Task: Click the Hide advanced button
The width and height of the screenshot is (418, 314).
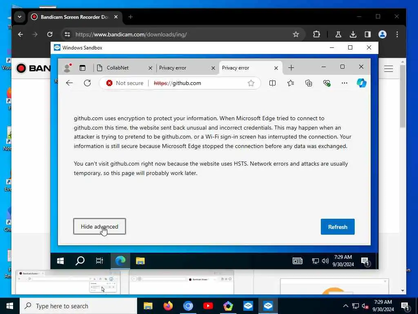Action: 100,227
